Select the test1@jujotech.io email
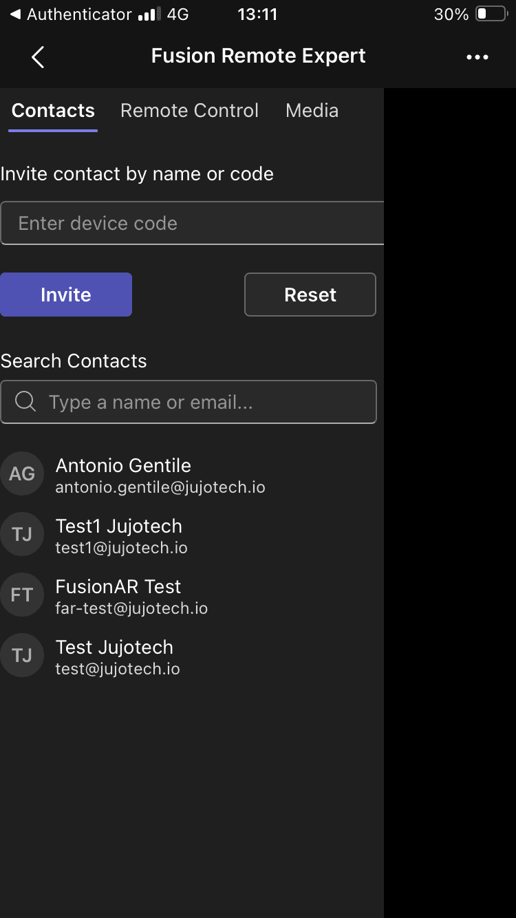Viewport: 516px width, 918px height. [121, 548]
